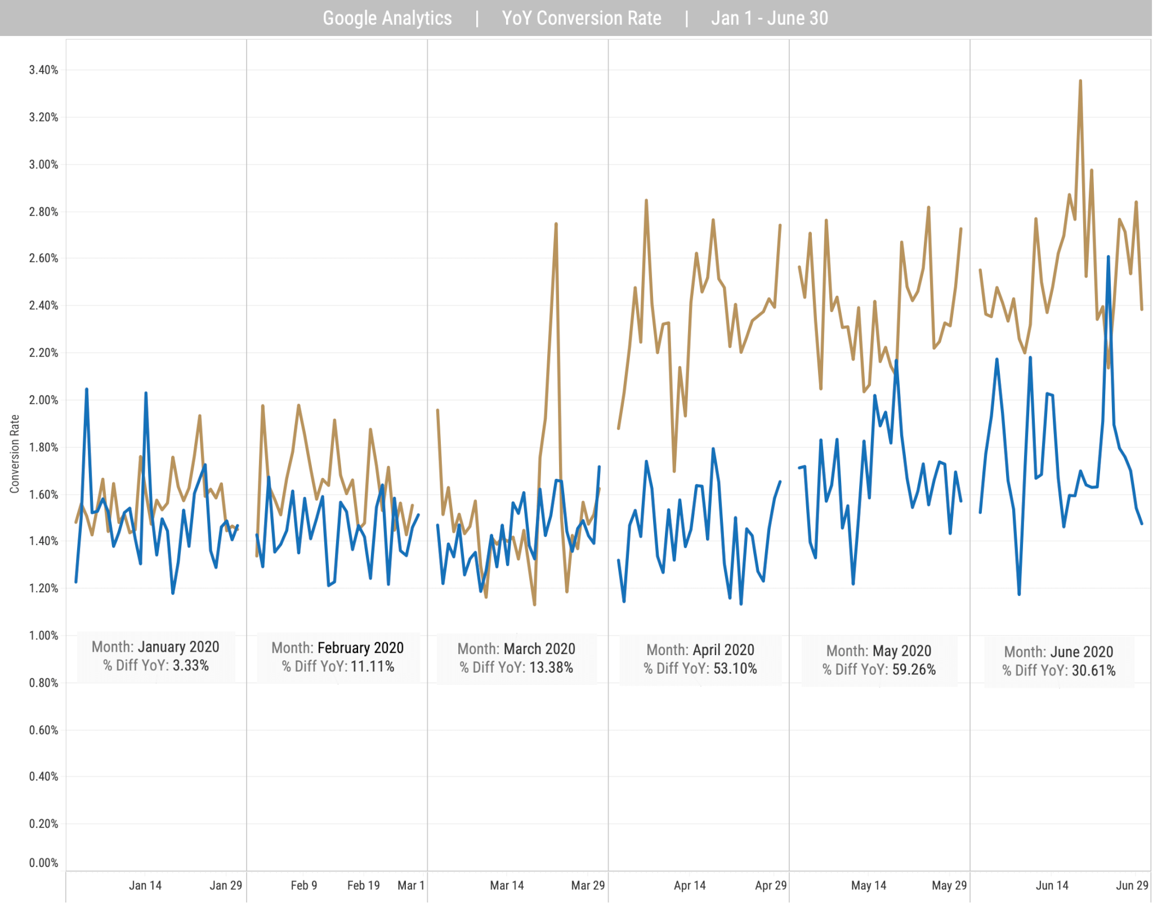Select the '% Diff YoY: 13.38%' value

(516, 668)
